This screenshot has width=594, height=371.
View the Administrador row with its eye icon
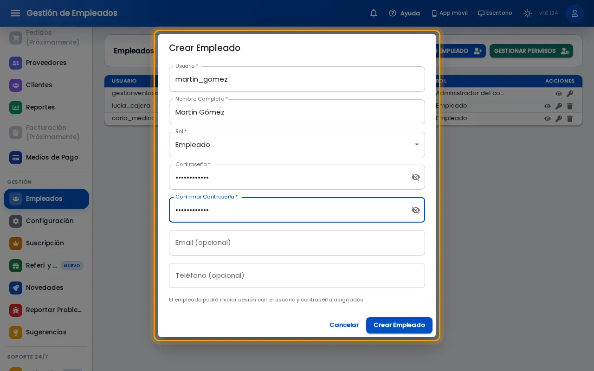click(559, 94)
